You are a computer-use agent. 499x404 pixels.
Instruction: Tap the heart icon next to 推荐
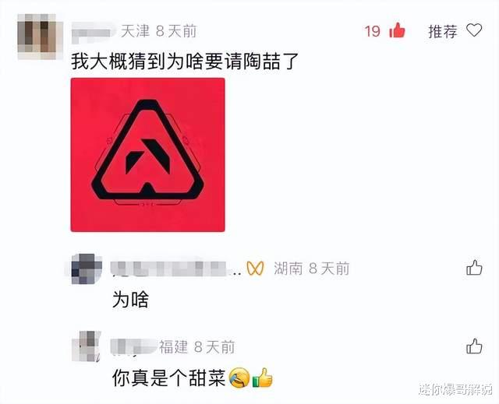pyautogui.click(x=474, y=30)
